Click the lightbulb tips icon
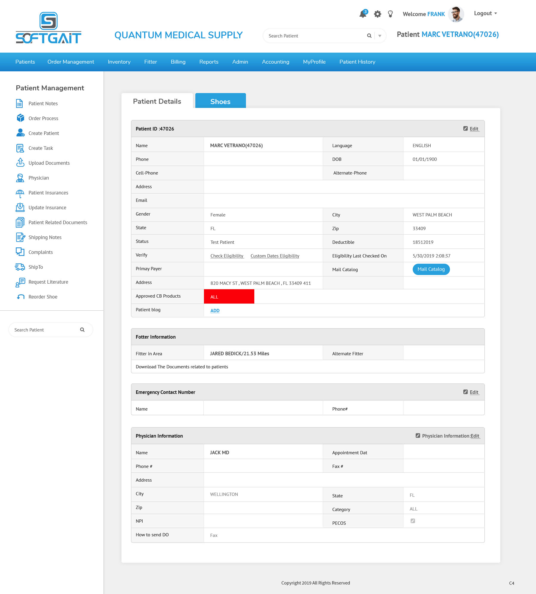The height and width of the screenshot is (594, 536). (390, 14)
